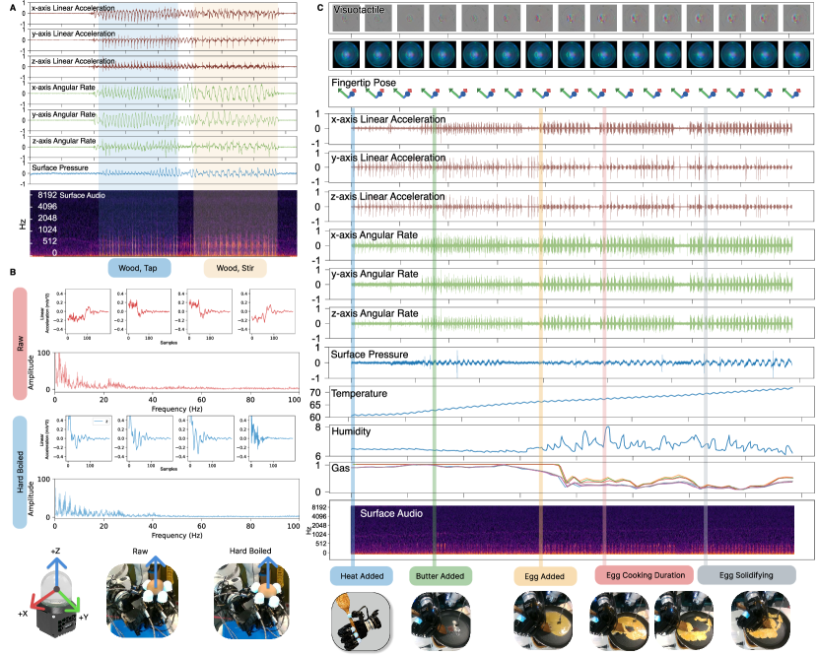The height and width of the screenshot is (655, 818).
Task: Click "Surface Audio" title in panel C spectrogram
Action: coord(391,513)
